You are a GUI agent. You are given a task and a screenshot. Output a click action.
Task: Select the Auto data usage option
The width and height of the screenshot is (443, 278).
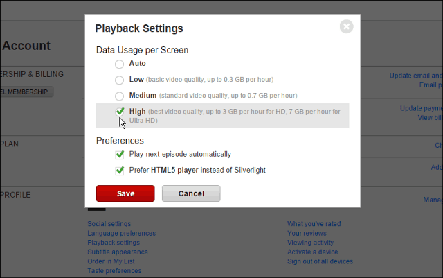[120, 64]
